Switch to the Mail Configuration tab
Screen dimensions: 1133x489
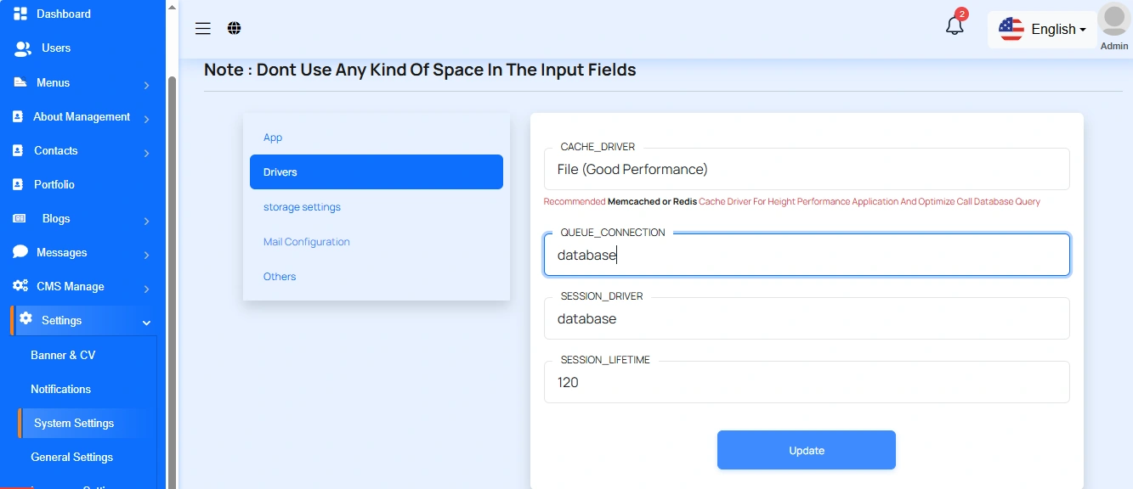306,242
